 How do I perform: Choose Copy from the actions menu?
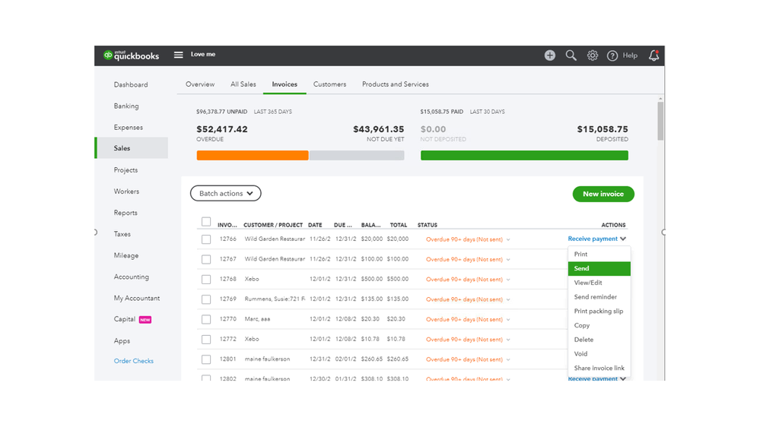(x=599, y=325)
